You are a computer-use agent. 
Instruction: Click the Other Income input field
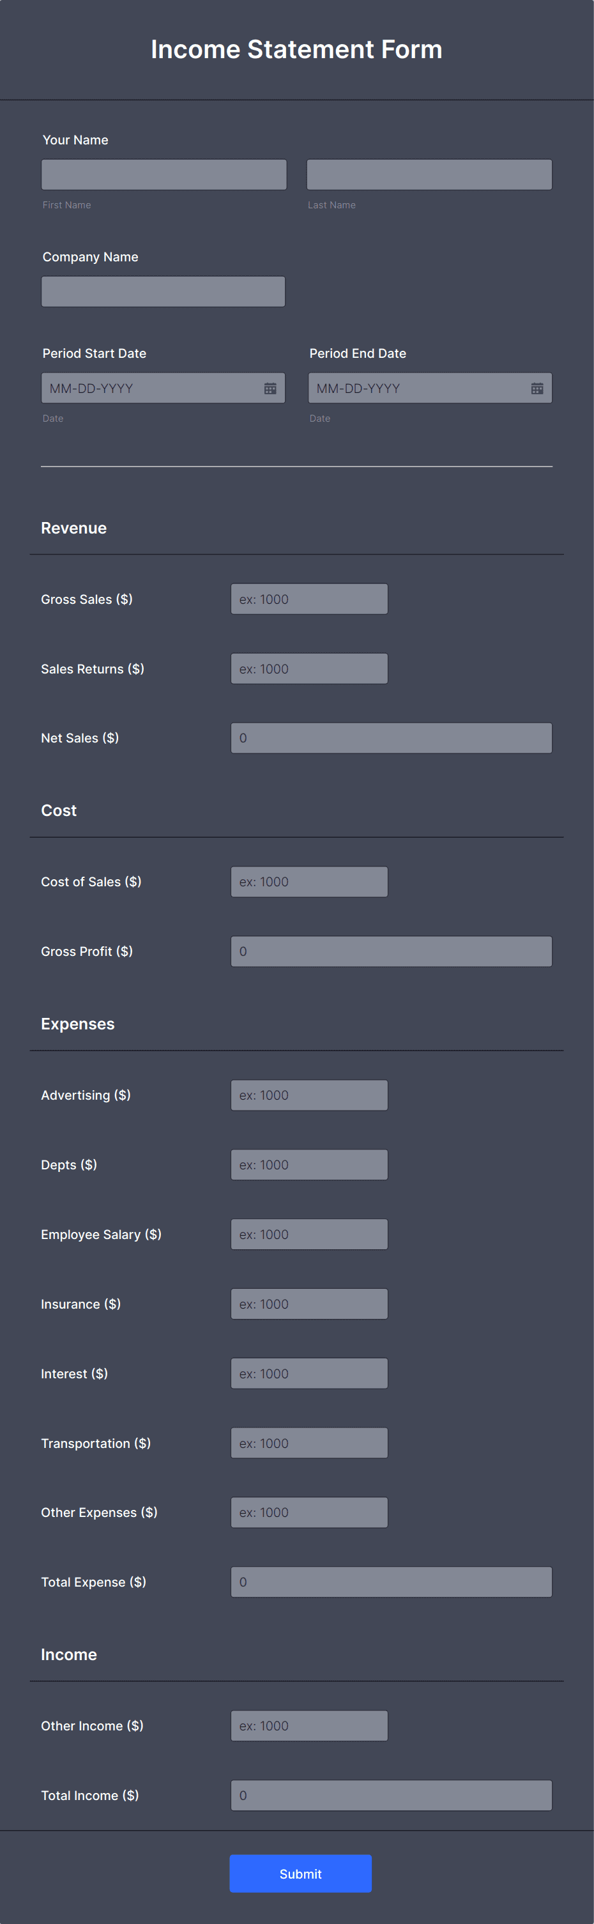pyautogui.click(x=309, y=1725)
